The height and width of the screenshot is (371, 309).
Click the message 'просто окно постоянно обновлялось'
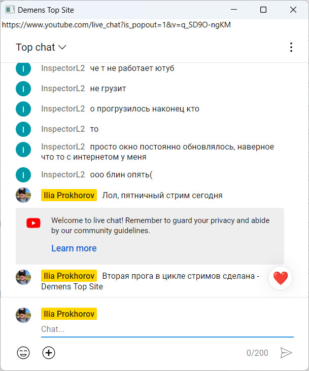click(x=157, y=152)
